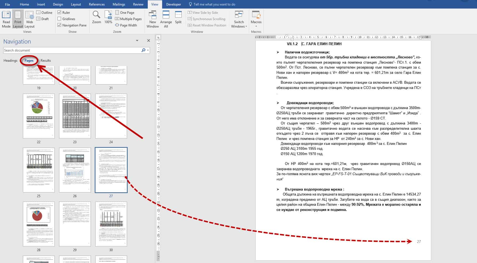Screen dimensions: 477x263
Task: Open the Zoom dialog
Action: [x=96, y=17]
